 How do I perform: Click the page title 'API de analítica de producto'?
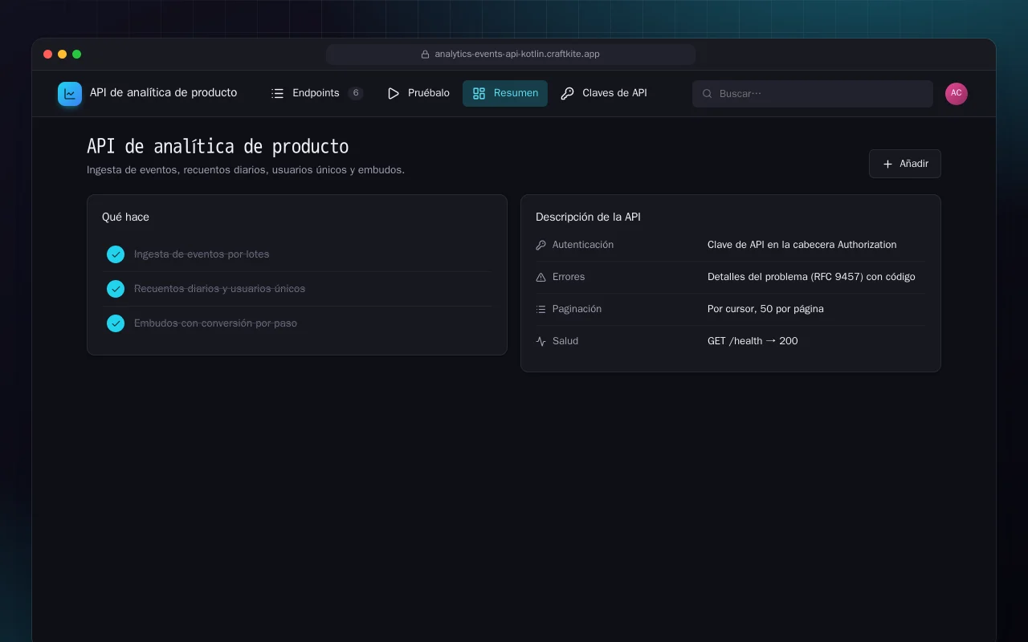point(218,147)
